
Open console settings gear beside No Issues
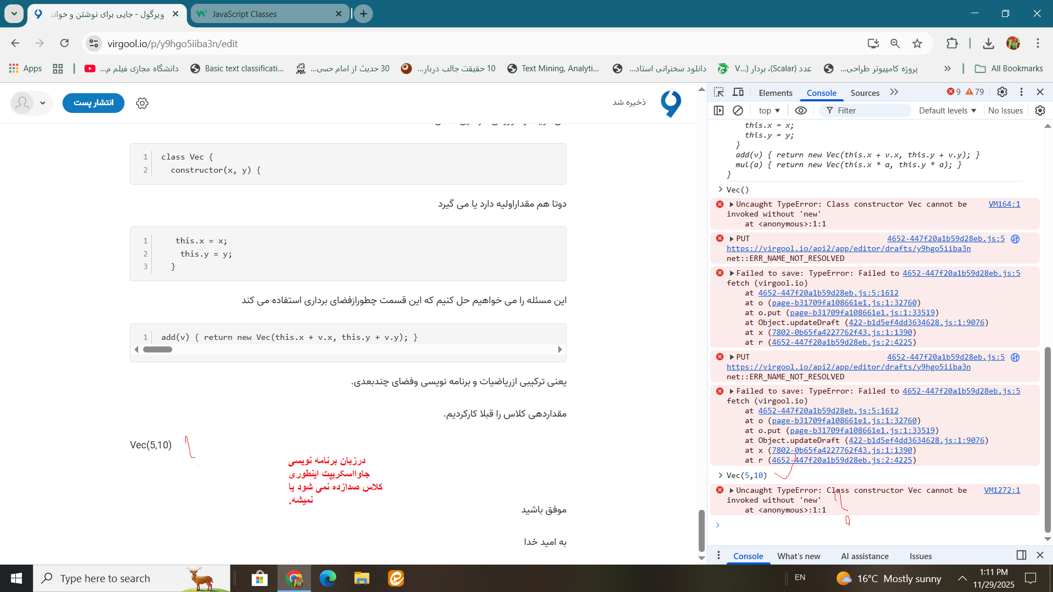(1040, 111)
